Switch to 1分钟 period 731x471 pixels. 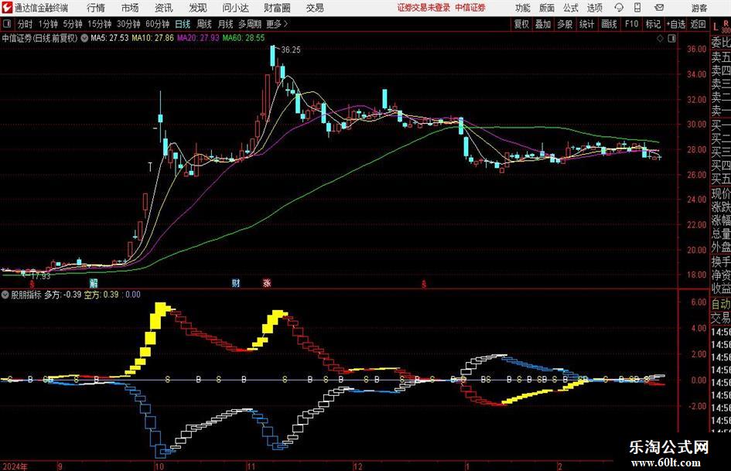pyautogui.click(x=48, y=24)
